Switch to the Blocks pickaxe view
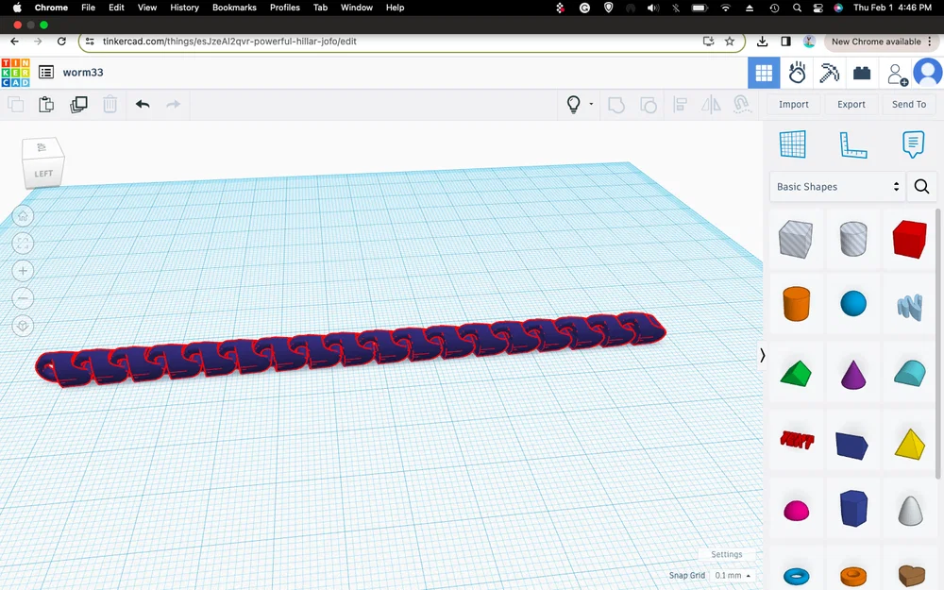This screenshot has width=944, height=590. [x=829, y=73]
